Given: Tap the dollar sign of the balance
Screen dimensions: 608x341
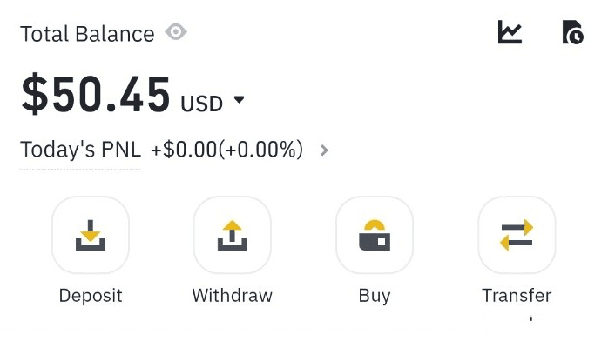Looking at the screenshot, I should (35, 94).
